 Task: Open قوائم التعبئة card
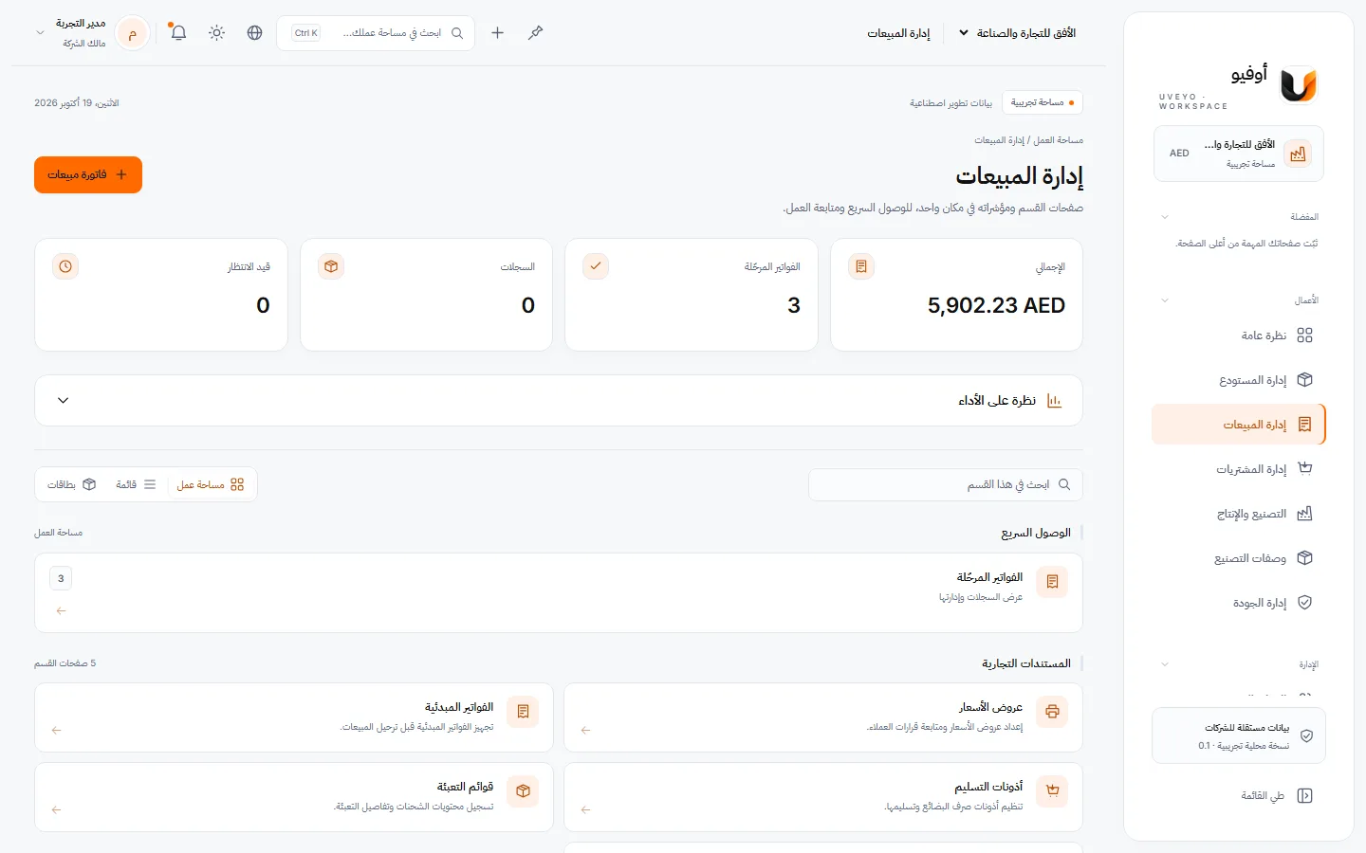pyautogui.click(x=294, y=797)
